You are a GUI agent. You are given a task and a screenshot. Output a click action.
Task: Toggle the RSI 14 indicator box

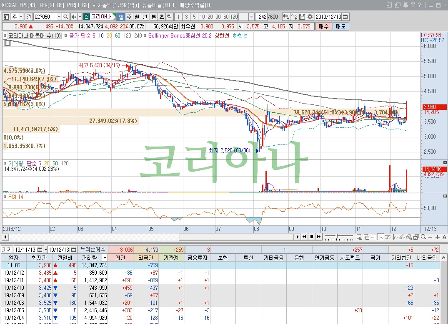tap(5, 197)
